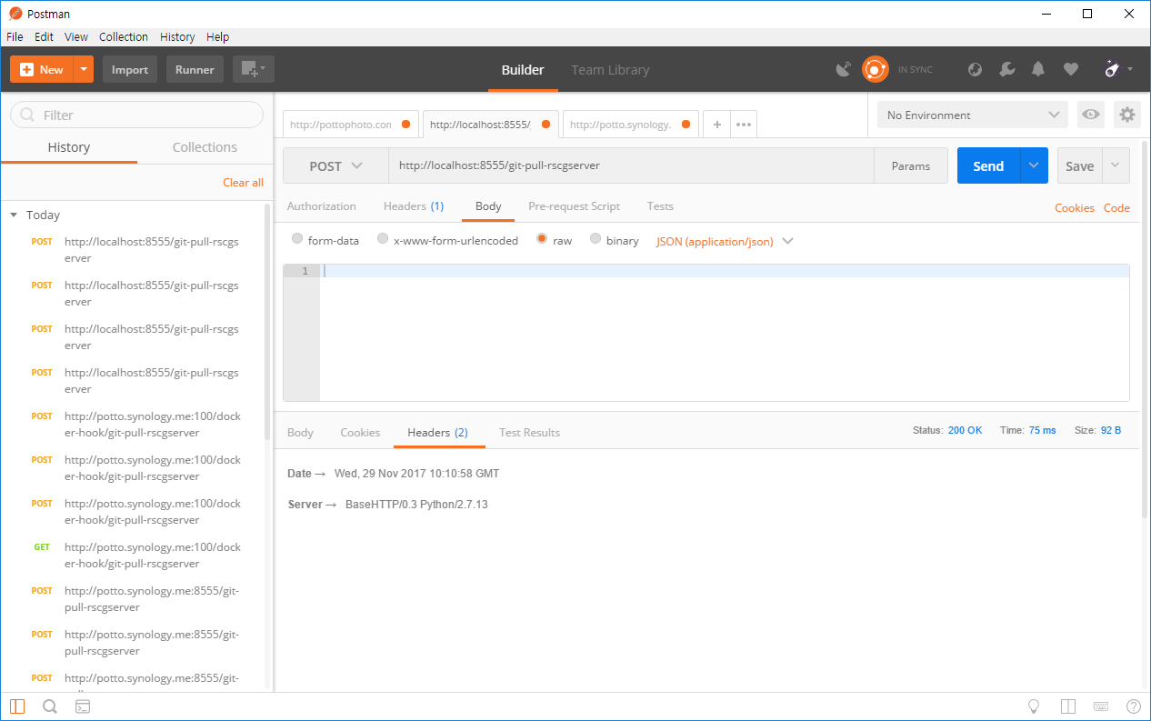Open the Cookies link on right
This screenshot has height=721, width=1151.
click(1074, 207)
